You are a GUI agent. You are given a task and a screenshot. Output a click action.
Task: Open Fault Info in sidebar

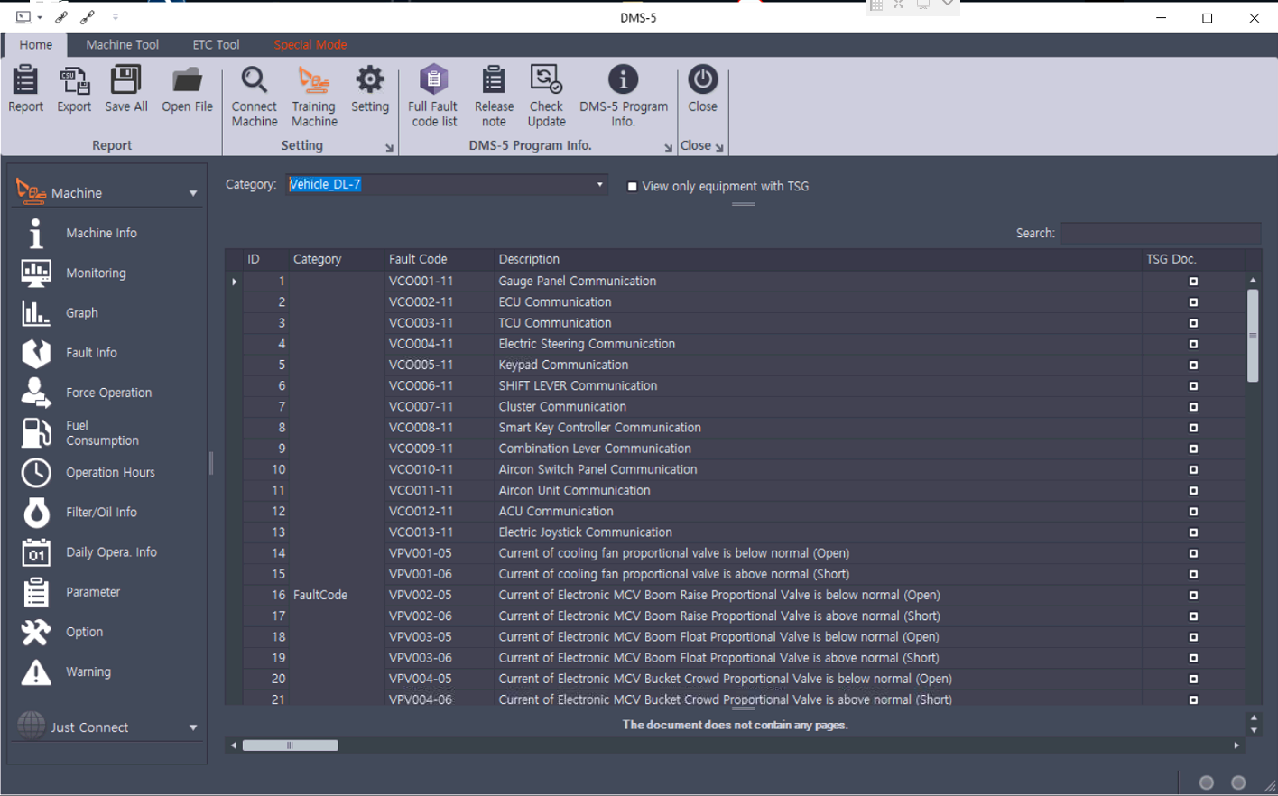[91, 352]
